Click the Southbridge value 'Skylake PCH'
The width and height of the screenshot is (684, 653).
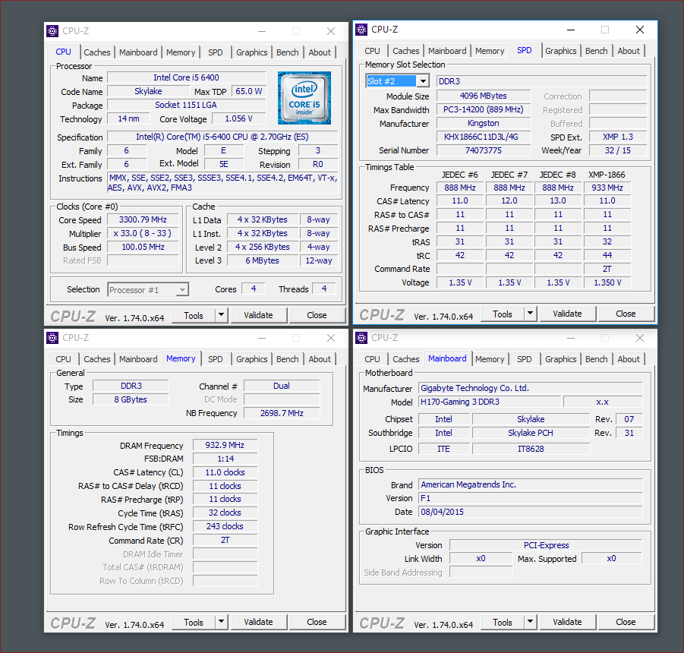[531, 433]
